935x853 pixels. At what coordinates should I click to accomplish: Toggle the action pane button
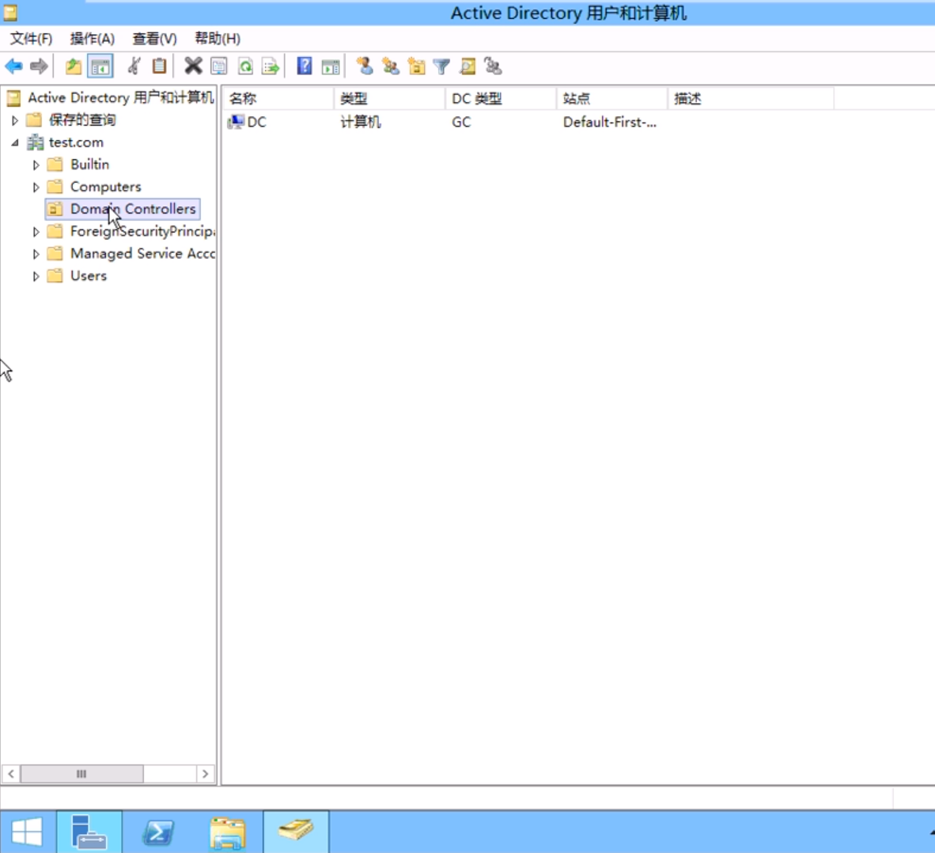[330, 66]
